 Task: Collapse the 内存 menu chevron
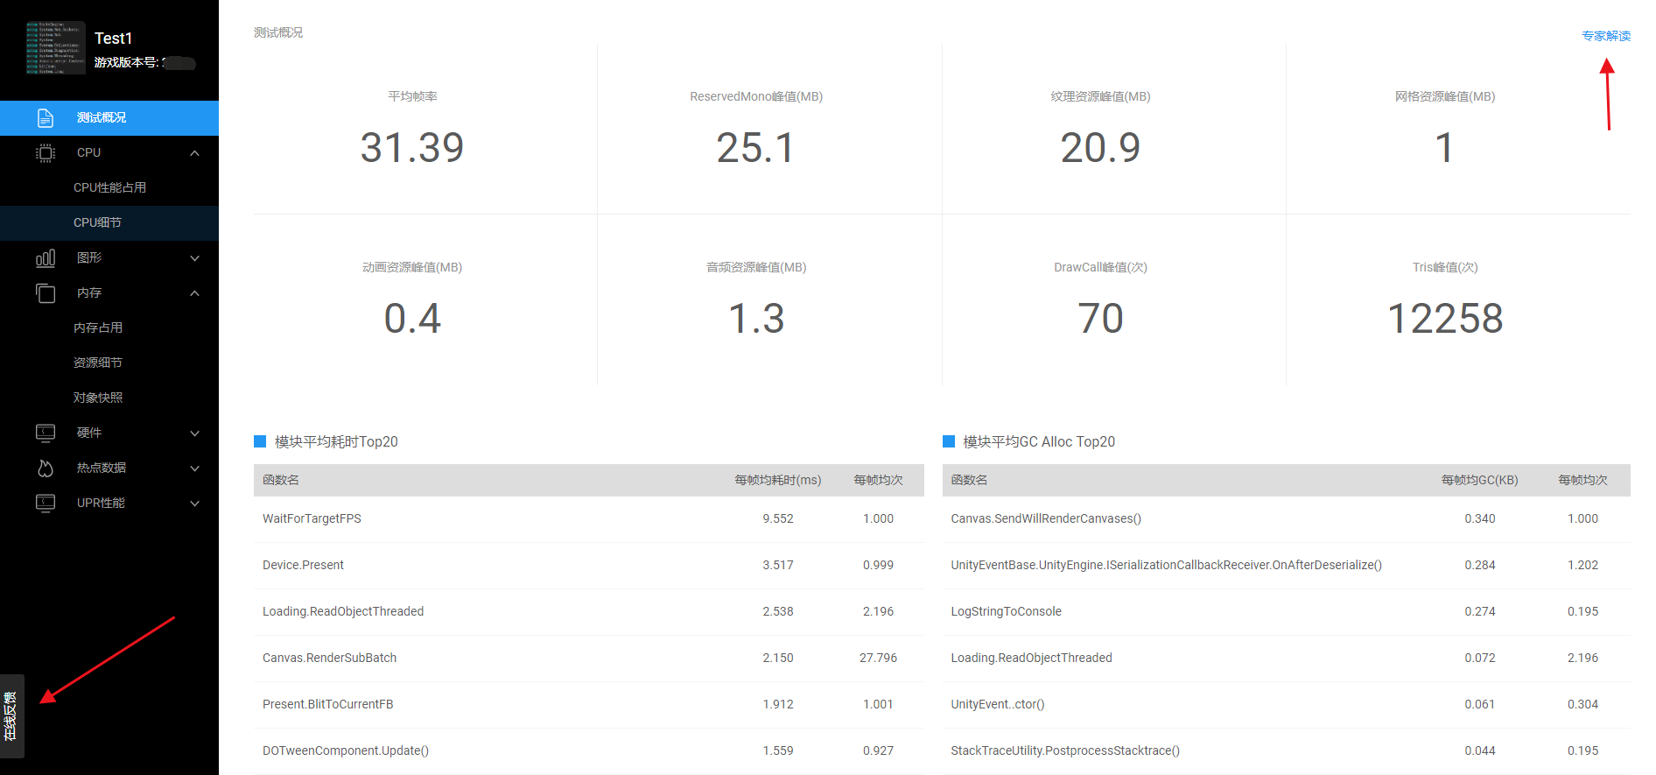pyautogui.click(x=194, y=293)
